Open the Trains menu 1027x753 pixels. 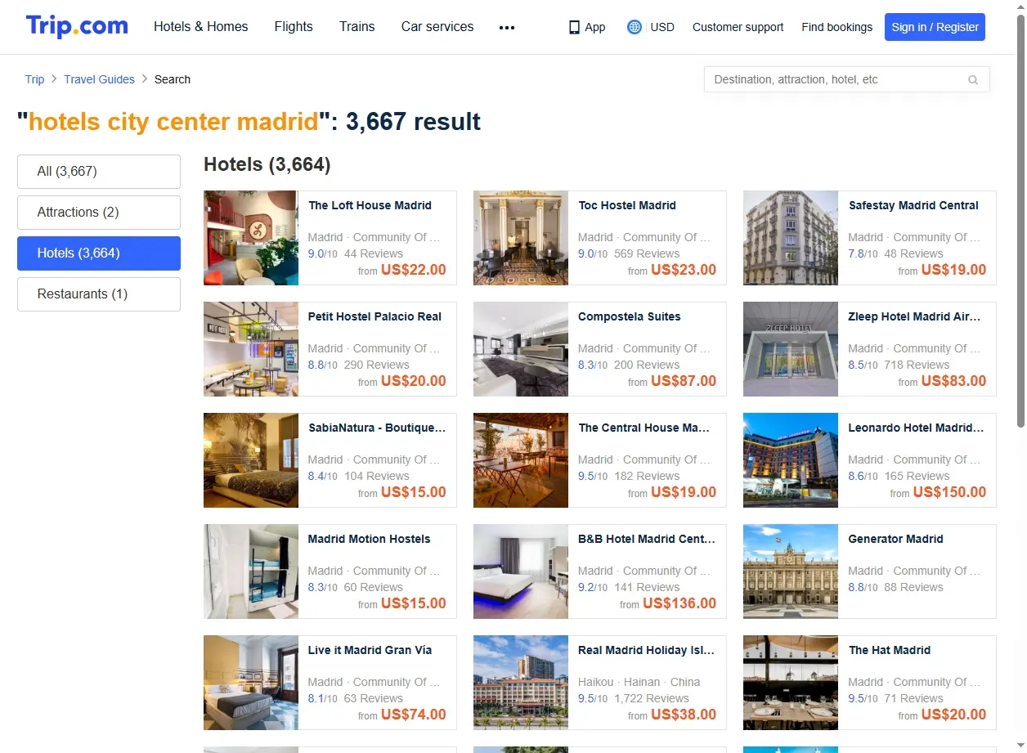pyautogui.click(x=357, y=26)
